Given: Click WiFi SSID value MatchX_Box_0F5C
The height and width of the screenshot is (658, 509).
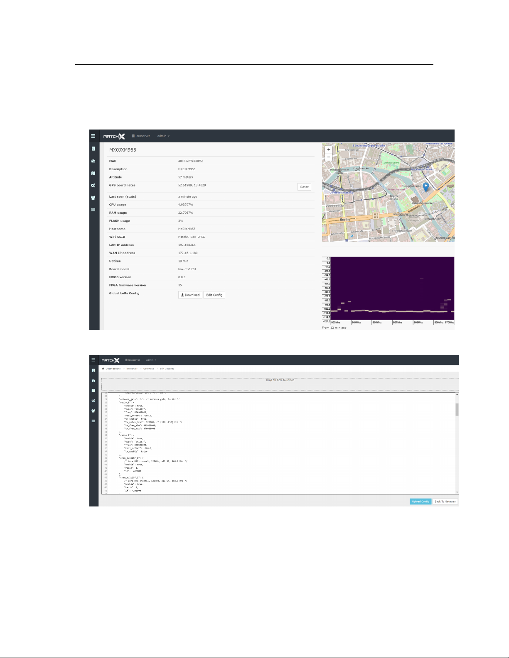Looking at the screenshot, I should 192,237.
